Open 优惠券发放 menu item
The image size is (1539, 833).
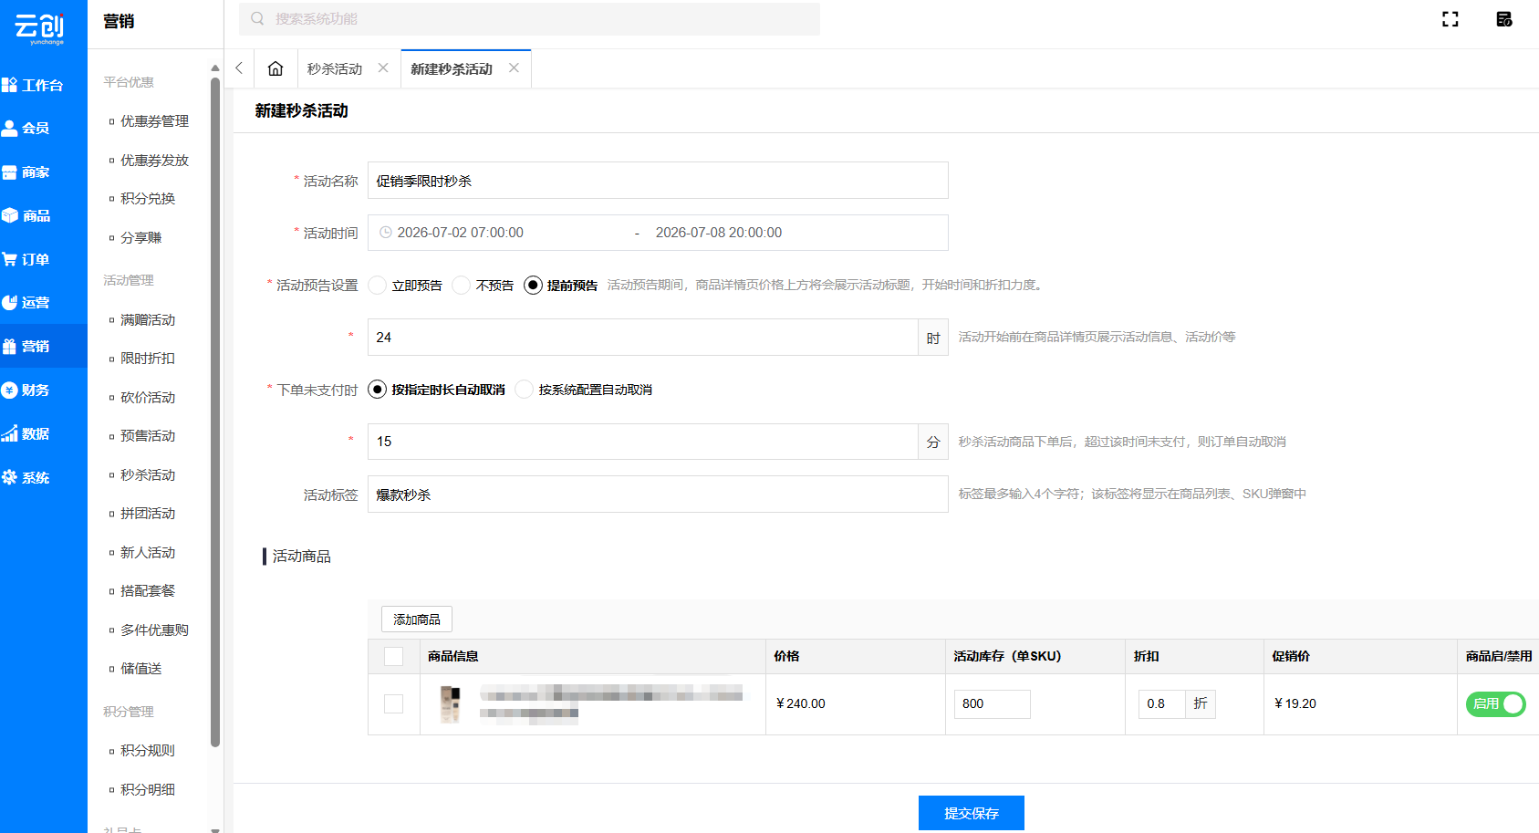pyautogui.click(x=155, y=161)
